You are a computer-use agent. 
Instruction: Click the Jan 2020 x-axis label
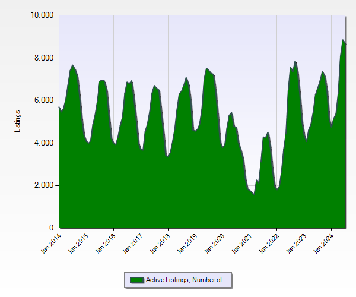[214, 244]
